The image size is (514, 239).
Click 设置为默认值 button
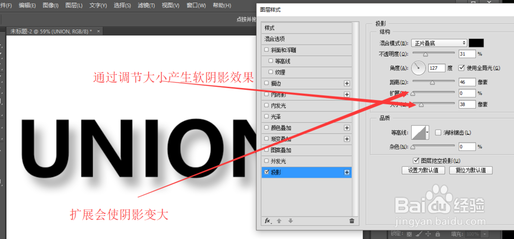[424, 170]
